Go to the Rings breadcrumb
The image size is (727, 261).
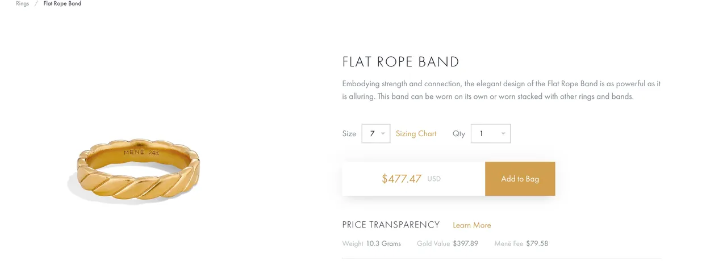pyautogui.click(x=23, y=3)
